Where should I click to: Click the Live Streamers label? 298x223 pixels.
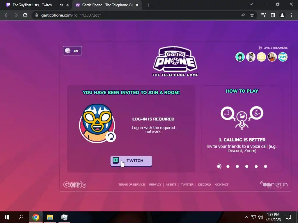pyautogui.click(x=273, y=48)
